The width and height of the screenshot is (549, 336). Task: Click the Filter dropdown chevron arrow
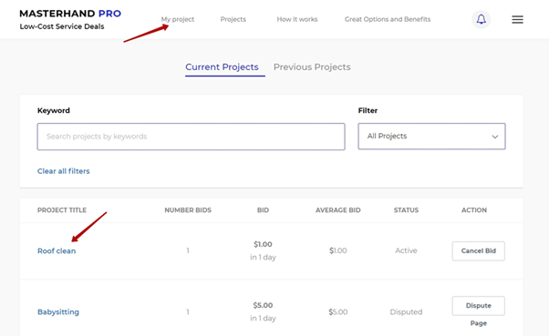click(494, 137)
